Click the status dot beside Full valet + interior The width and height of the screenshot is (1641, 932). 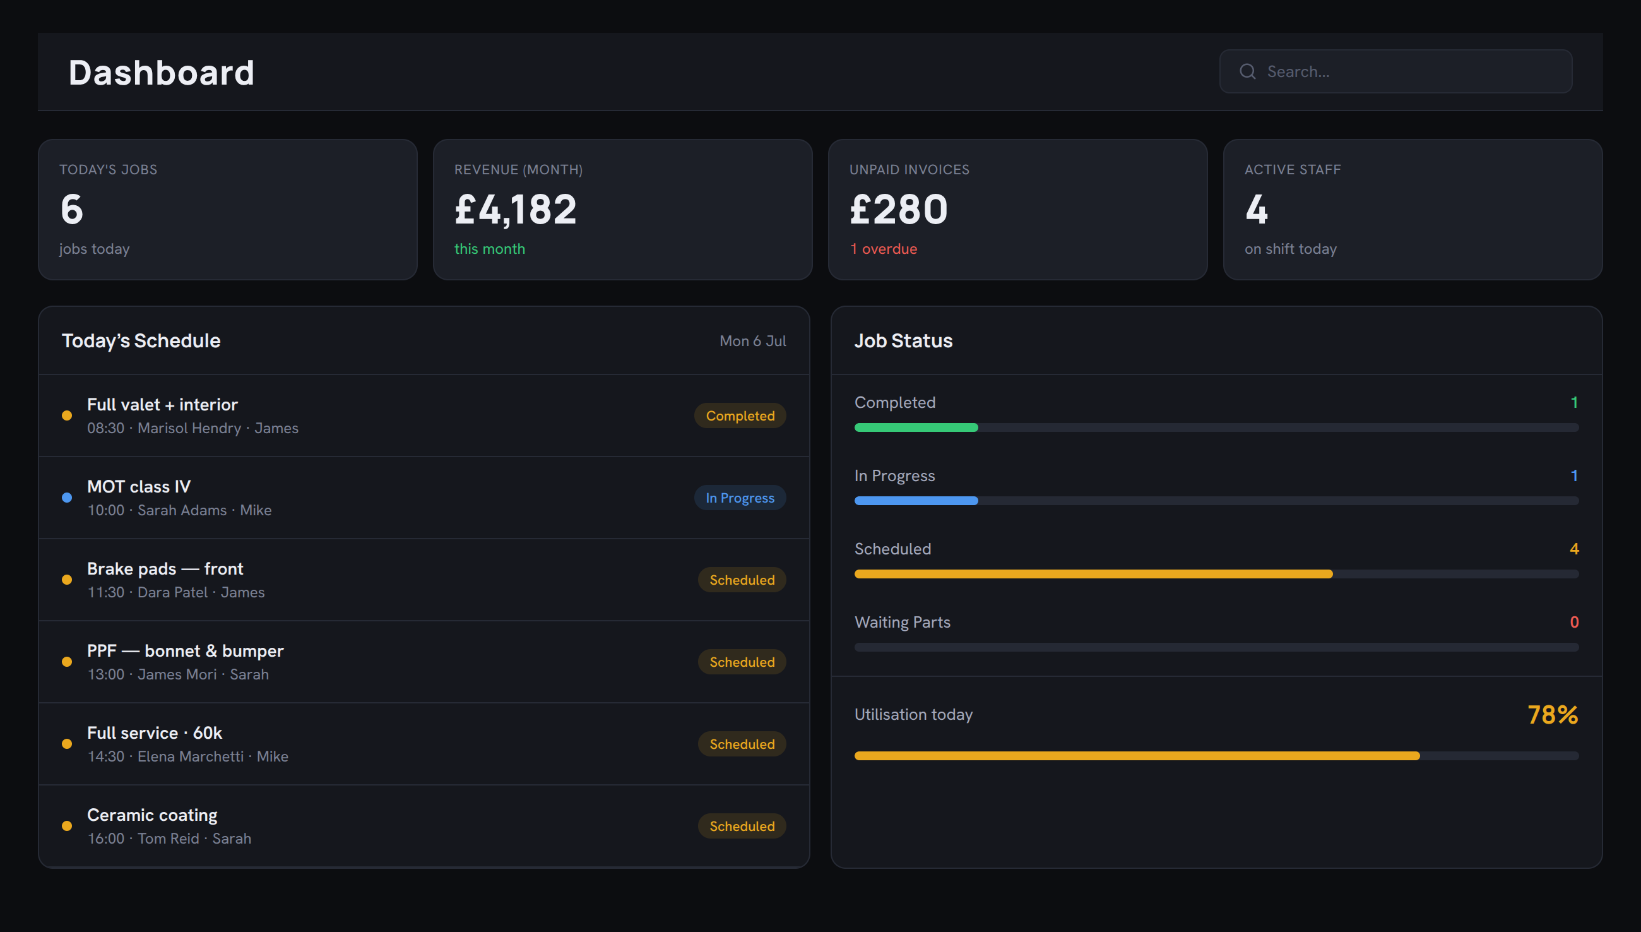(66, 415)
